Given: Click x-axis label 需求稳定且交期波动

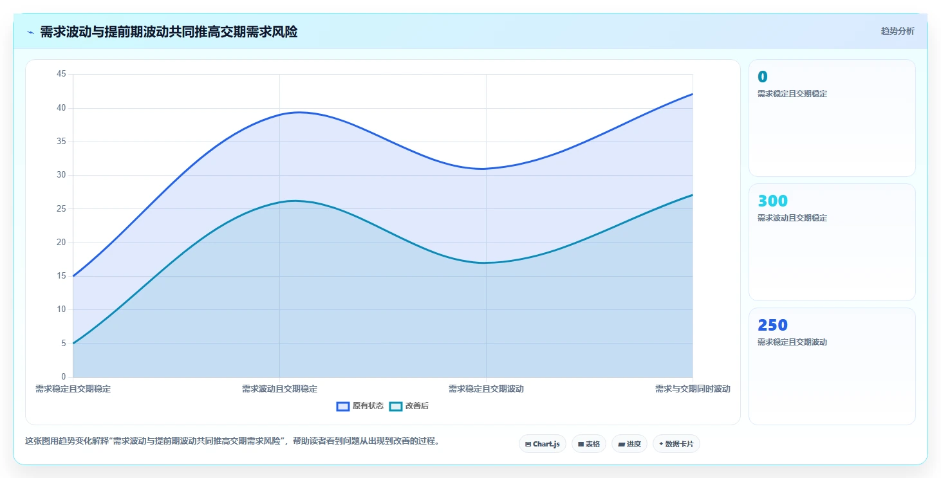Looking at the screenshot, I should (x=486, y=389).
